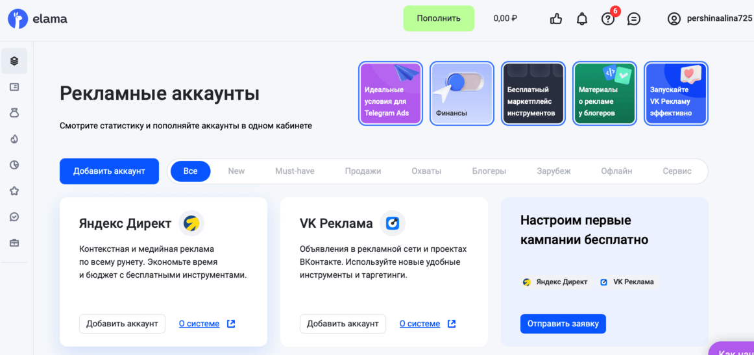This screenshot has width=754, height=355.
Task: Select the Блогеры filter tab
Action: tap(489, 171)
